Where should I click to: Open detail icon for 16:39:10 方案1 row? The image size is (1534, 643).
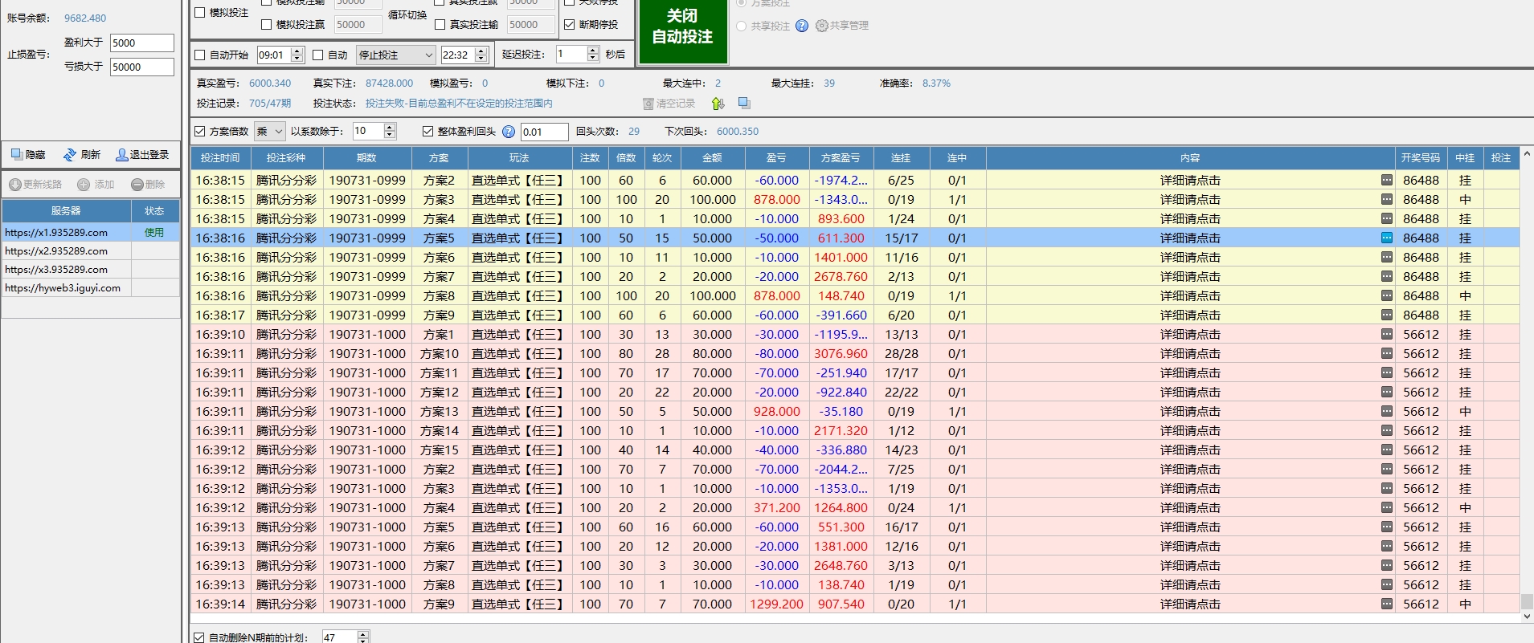[1387, 334]
